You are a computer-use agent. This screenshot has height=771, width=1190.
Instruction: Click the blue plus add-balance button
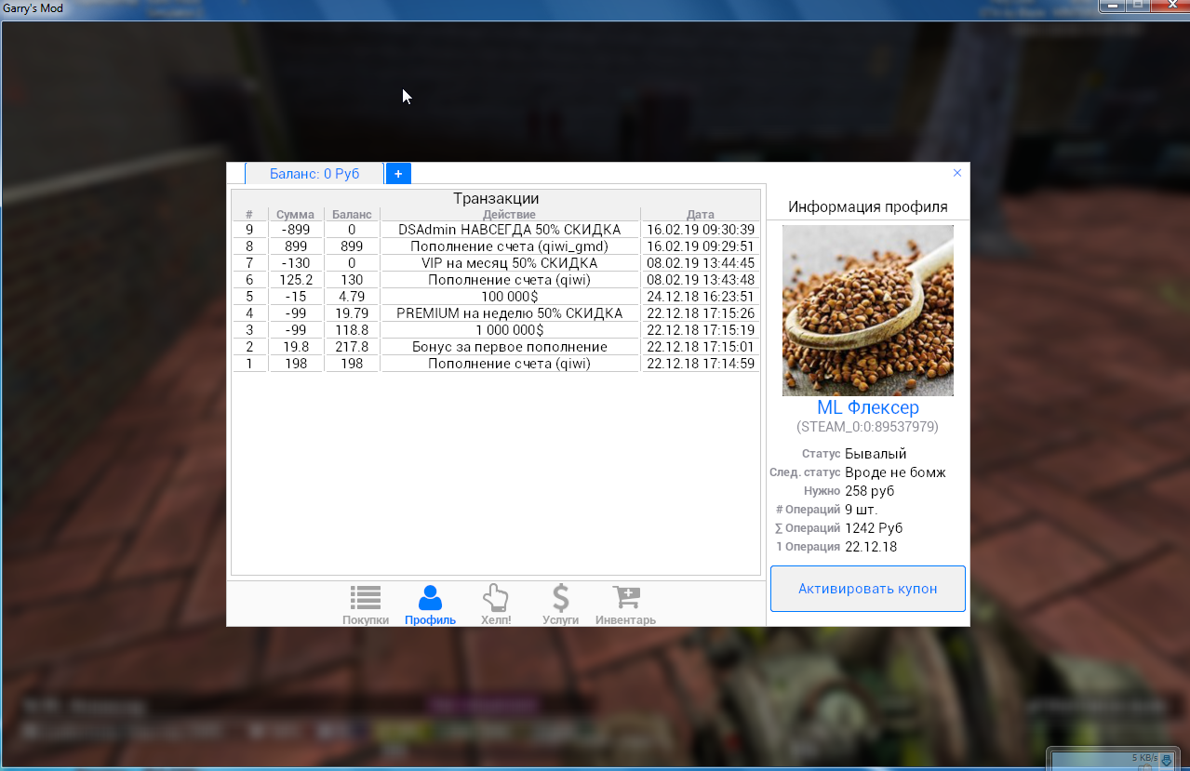click(398, 174)
